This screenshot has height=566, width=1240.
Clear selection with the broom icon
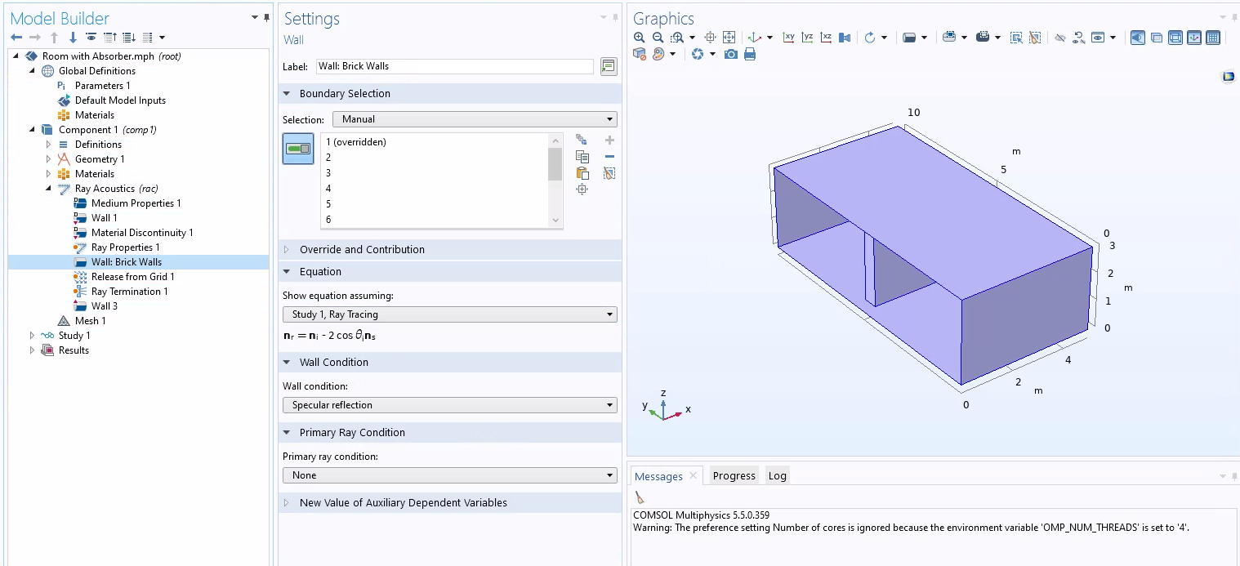coord(609,173)
